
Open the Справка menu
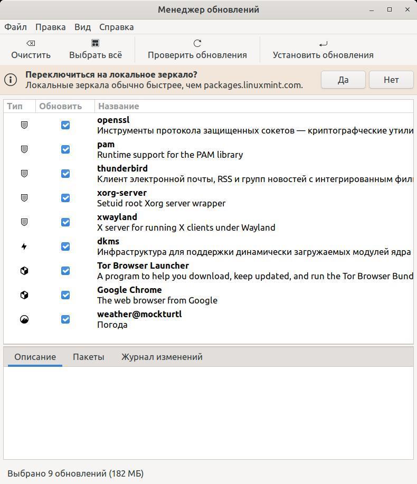coord(116,27)
